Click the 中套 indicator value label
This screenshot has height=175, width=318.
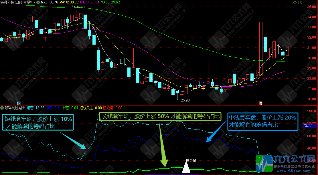coord(53,108)
